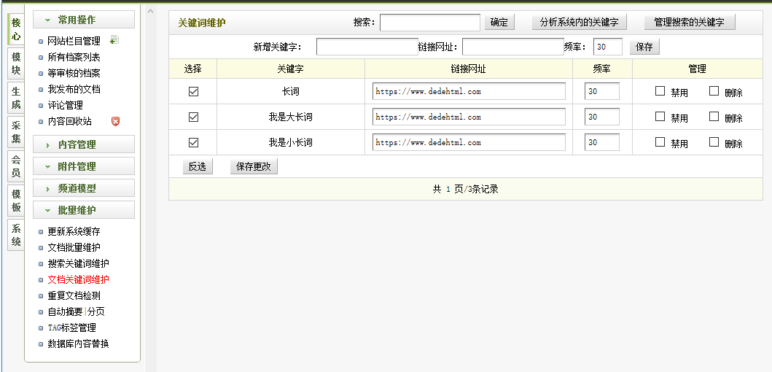
Task: Tick the 禁用 checkbox in the 长词 row
Action: (660, 91)
